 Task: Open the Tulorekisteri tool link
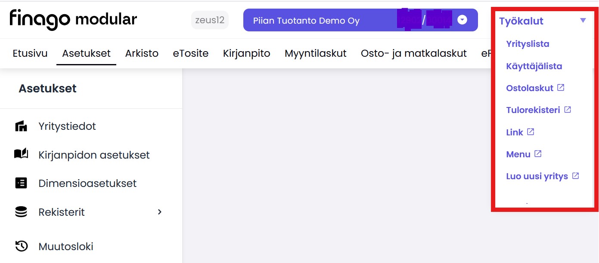click(x=533, y=110)
